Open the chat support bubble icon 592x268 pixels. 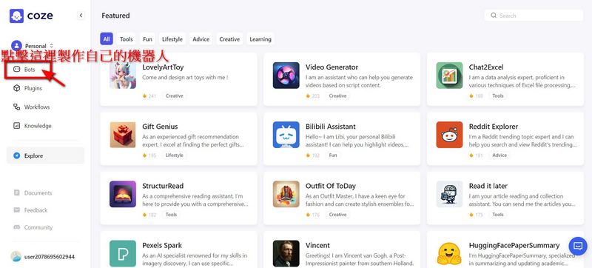pyautogui.click(x=578, y=246)
